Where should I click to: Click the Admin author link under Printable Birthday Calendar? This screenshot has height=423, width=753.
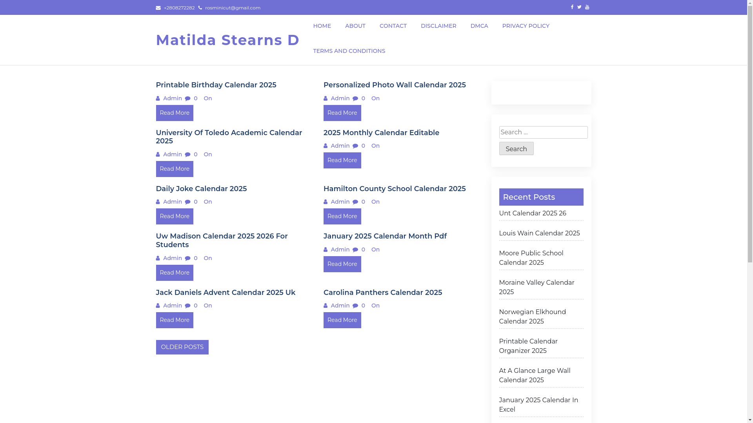coord(173,98)
